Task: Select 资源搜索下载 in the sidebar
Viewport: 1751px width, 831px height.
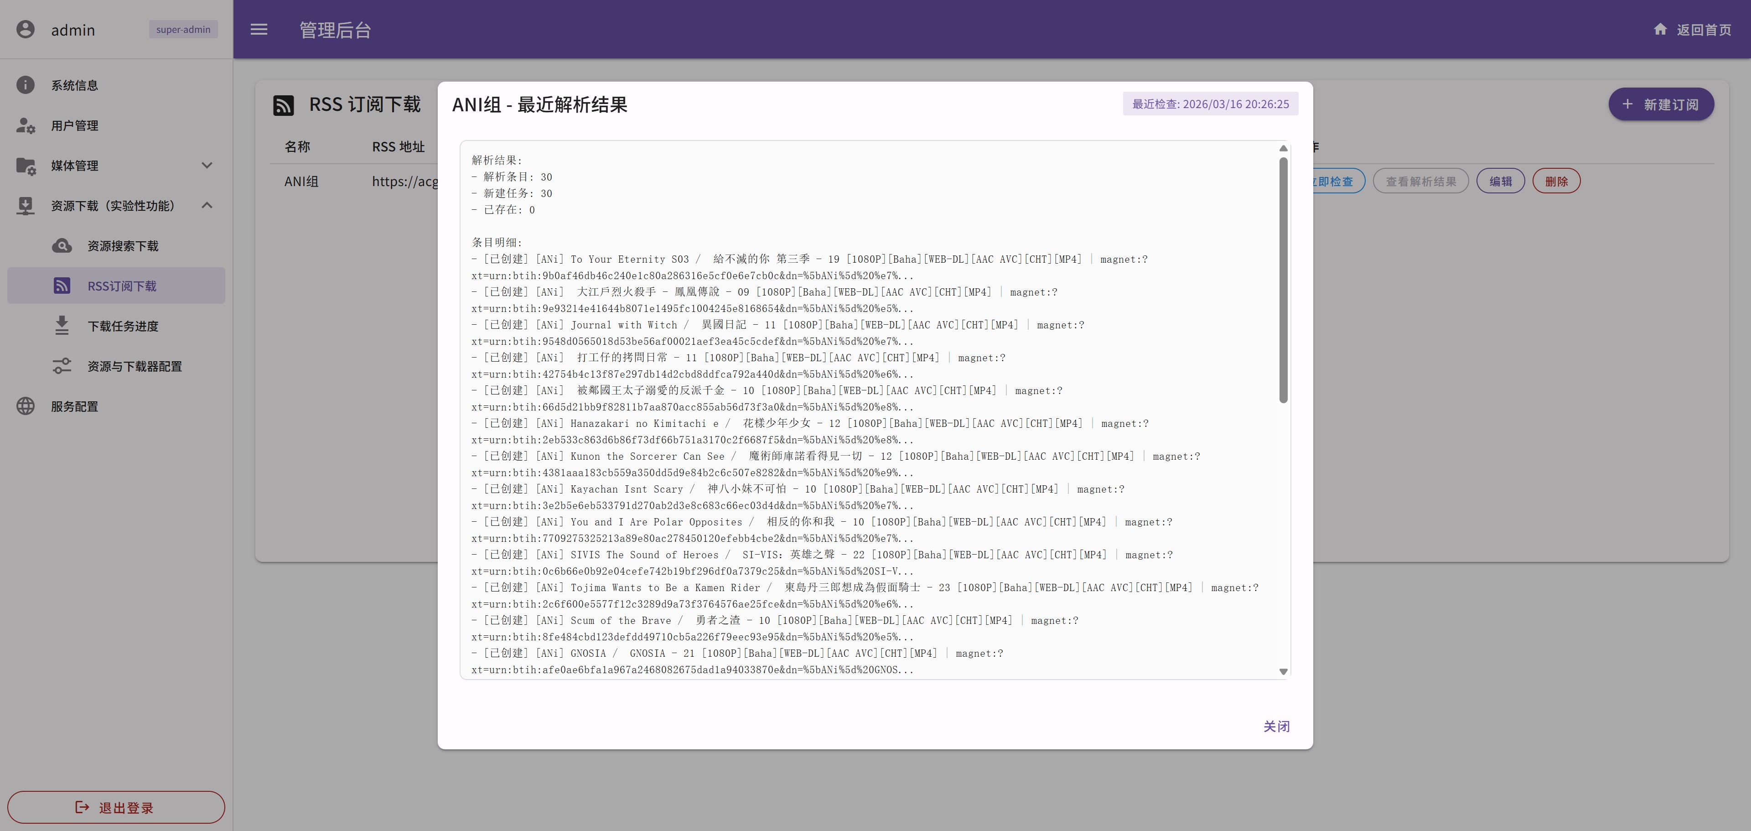Action: 122,245
